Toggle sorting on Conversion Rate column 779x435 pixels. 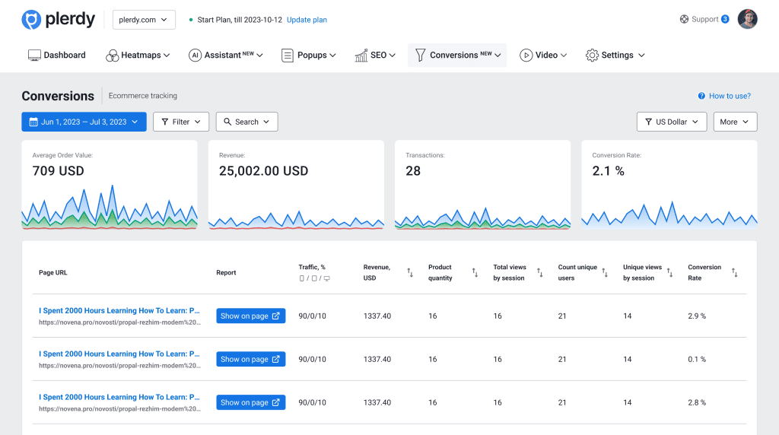click(735, 272)
